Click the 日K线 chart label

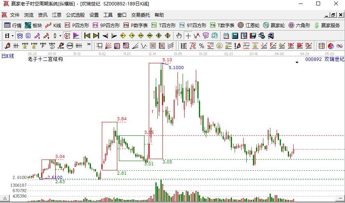(8, 56)
